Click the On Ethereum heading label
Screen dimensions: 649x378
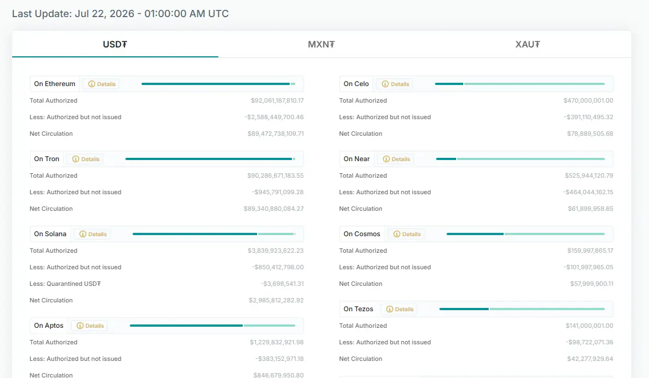55,84
